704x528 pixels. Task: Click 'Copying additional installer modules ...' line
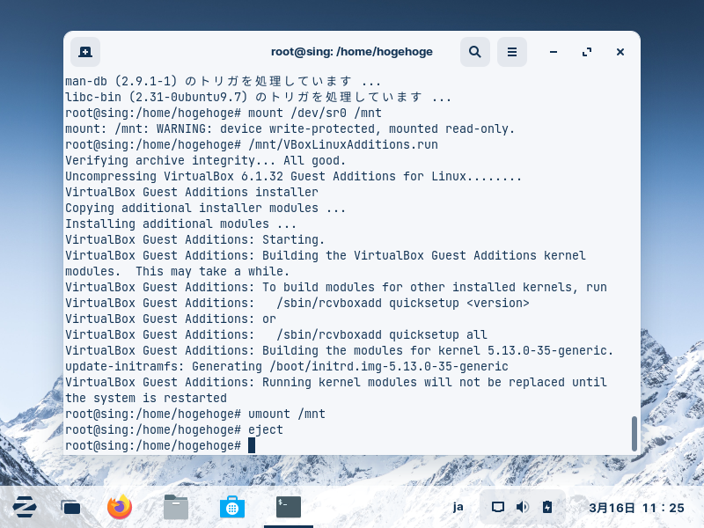pos(206,208)
